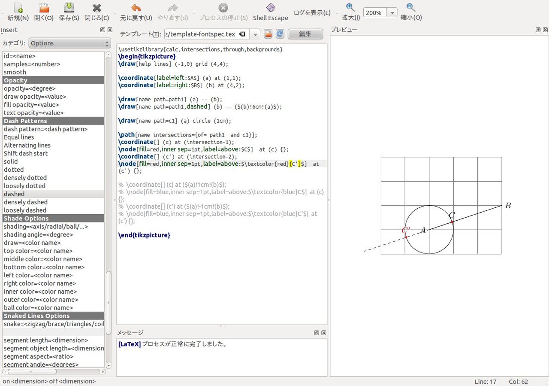Viewport: 549px width, 386px height.
Task: Click the Opacity section header
Action: pyautogui.click(x=54, y=80)
